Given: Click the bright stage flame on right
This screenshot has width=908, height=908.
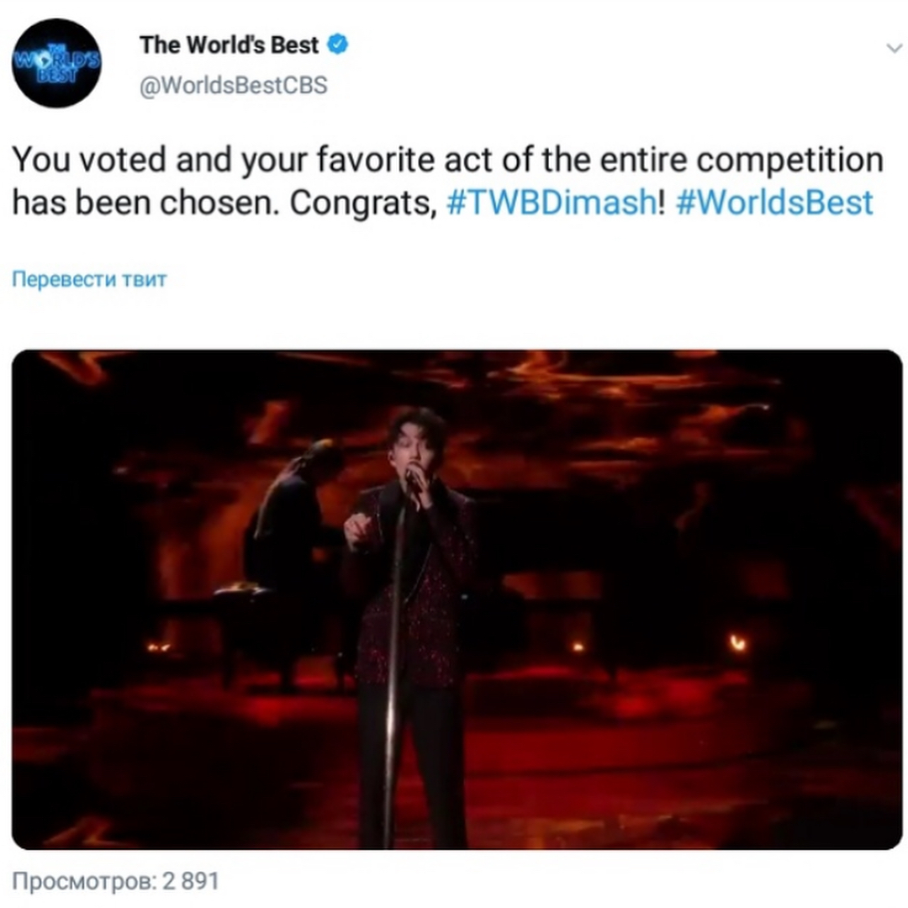Looking at the screenshot, I should pyautogui.click(x=738, y=642).
